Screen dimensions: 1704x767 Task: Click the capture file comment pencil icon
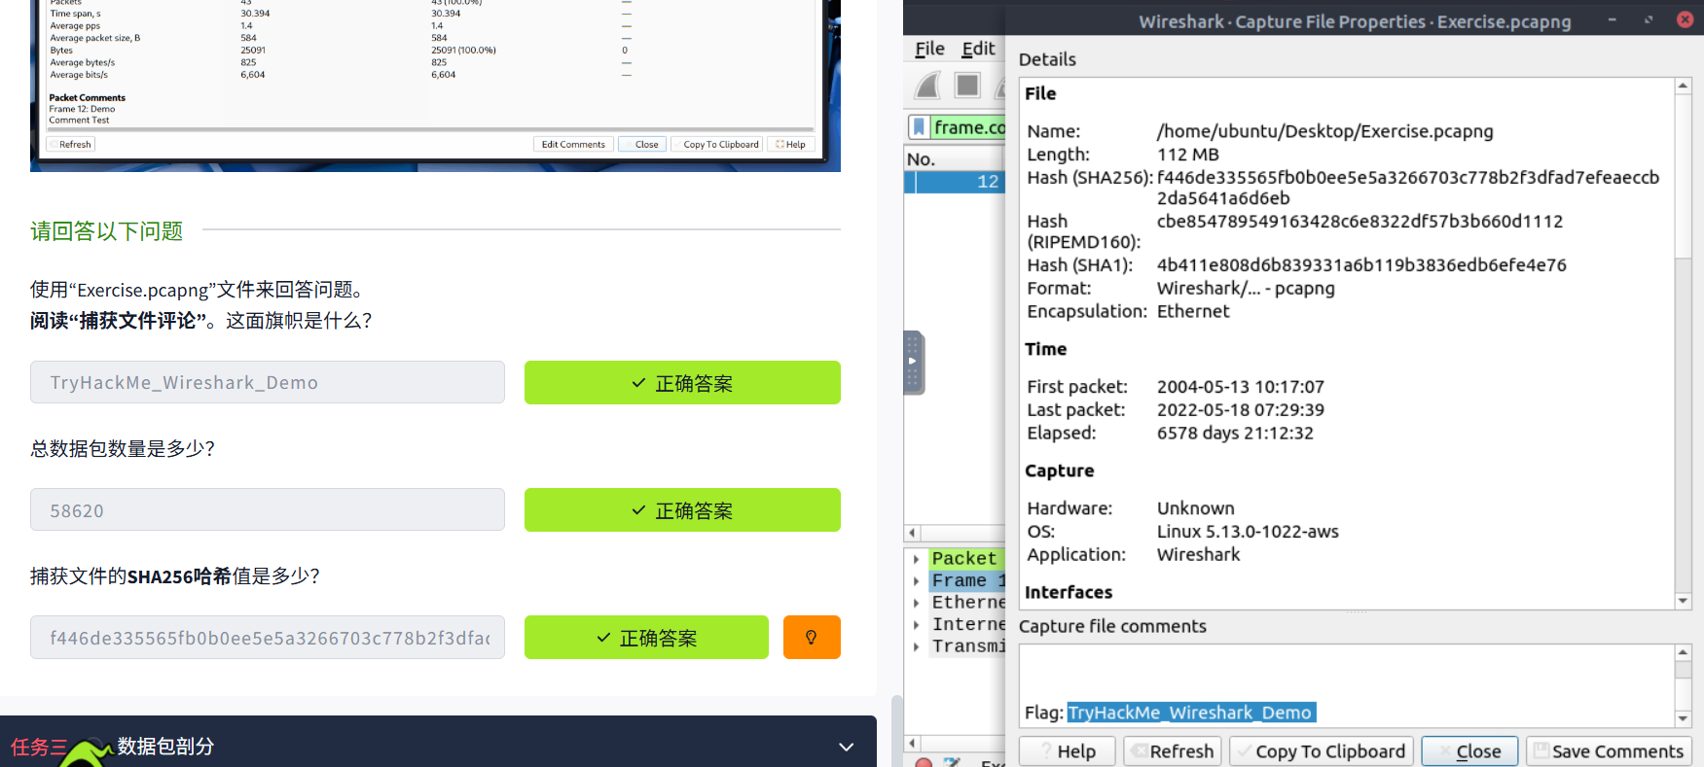tap(953, 762)
